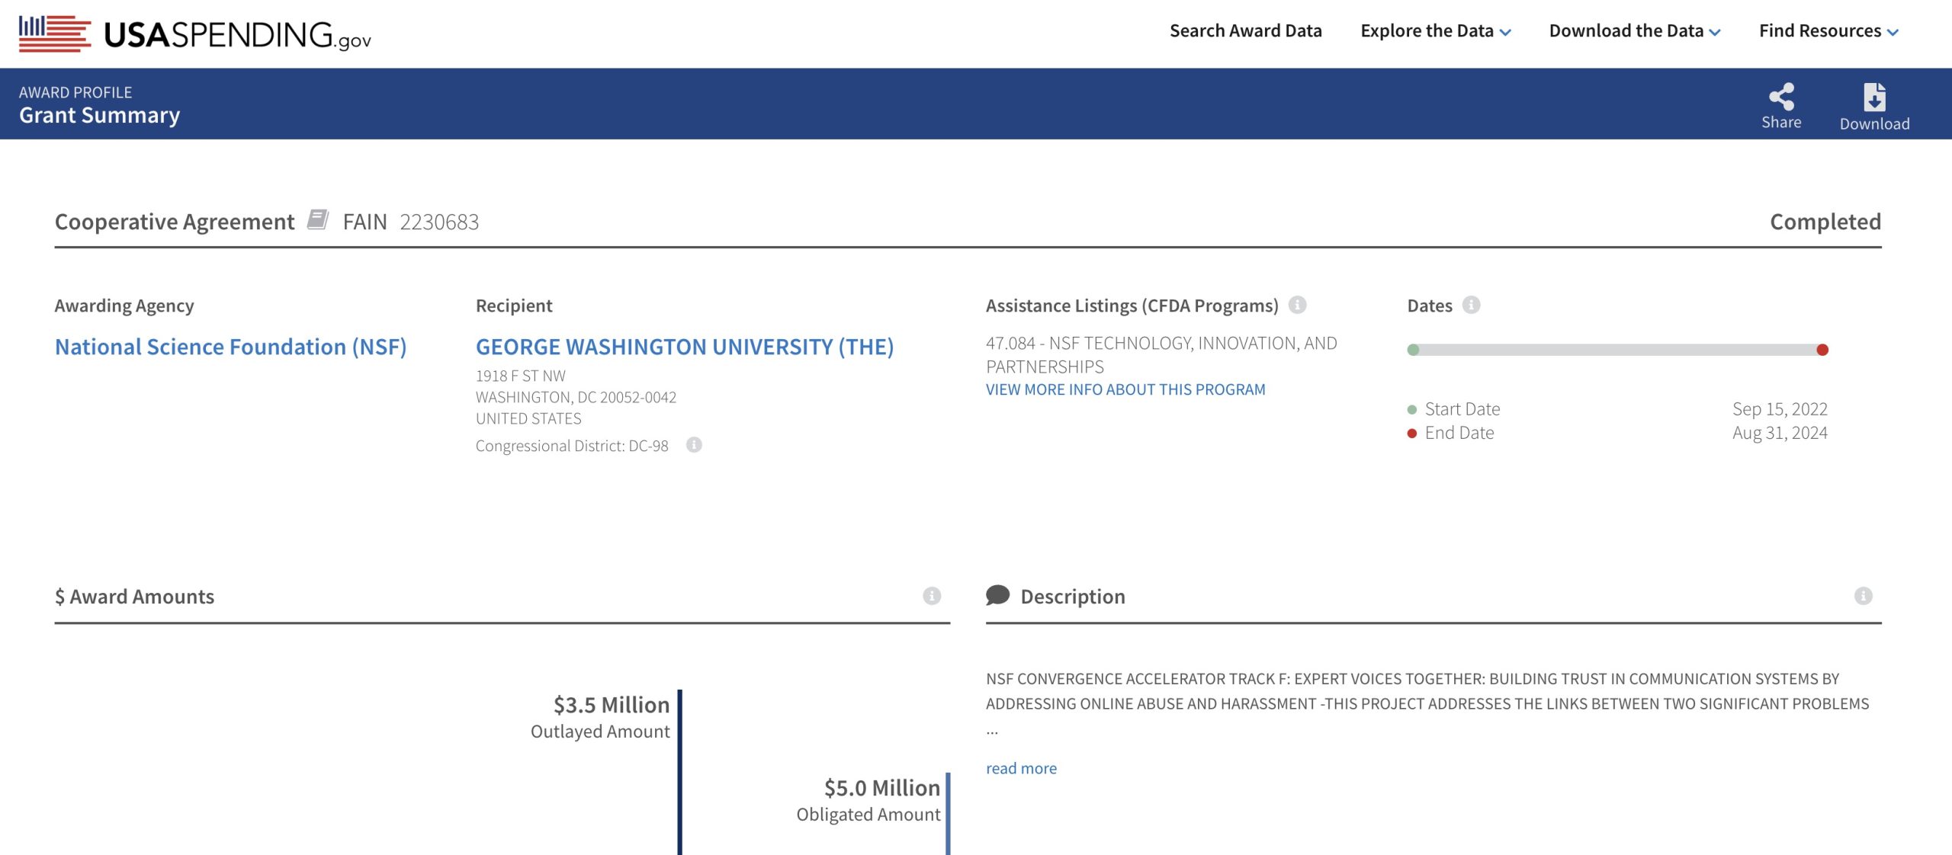Image resolution: width=1952 pixels, height=855 pixels.
Task: Open the Award Amounts info icon
Action: click(x=932, y=596)
